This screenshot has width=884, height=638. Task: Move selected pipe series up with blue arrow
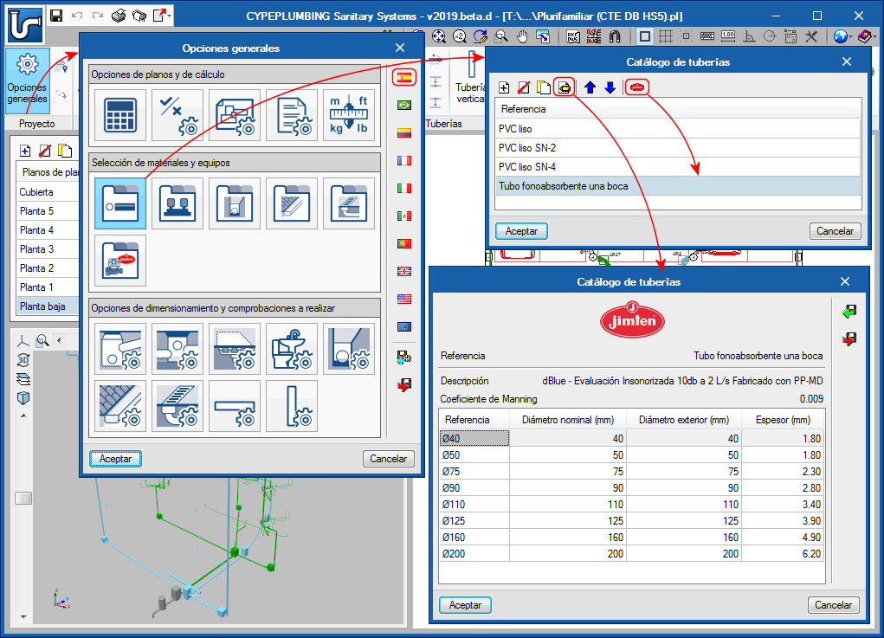pos(590,87)
